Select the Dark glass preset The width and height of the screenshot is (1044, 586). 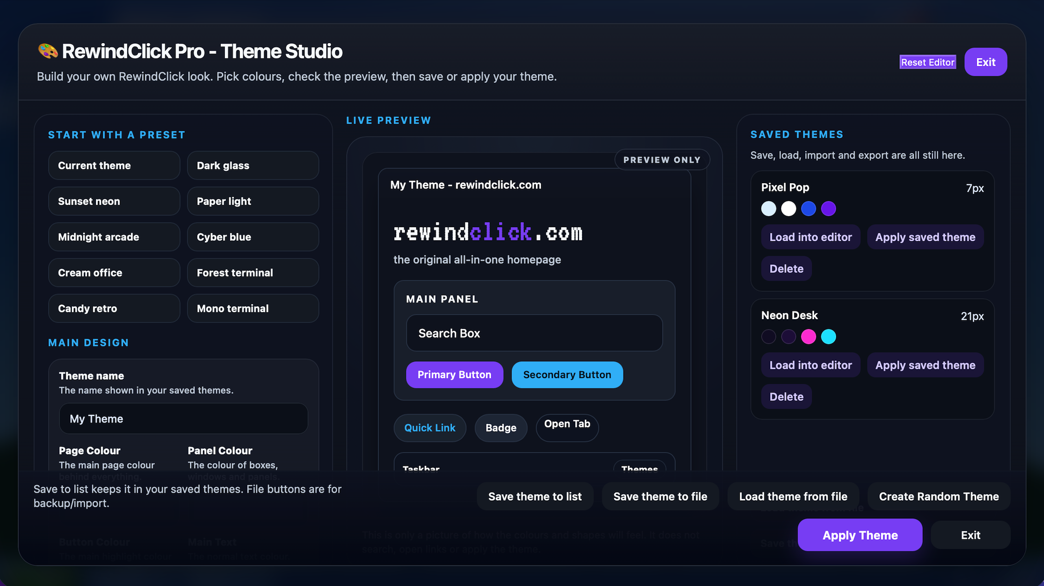(x=253, y=165)
